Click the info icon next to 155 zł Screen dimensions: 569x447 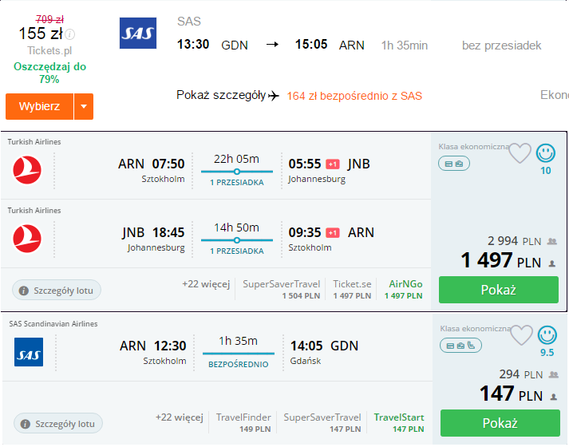pos(70,34)
